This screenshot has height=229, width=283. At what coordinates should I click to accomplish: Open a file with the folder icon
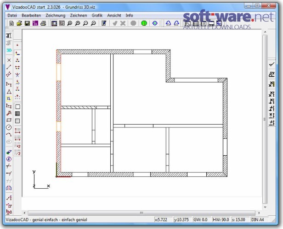coord(19,23)
